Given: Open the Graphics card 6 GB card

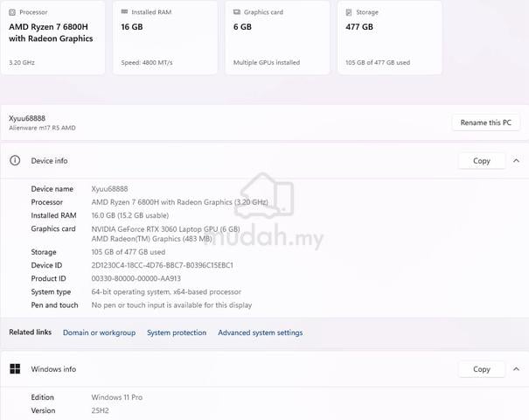Looking at the screenshot, I should 277,37.
